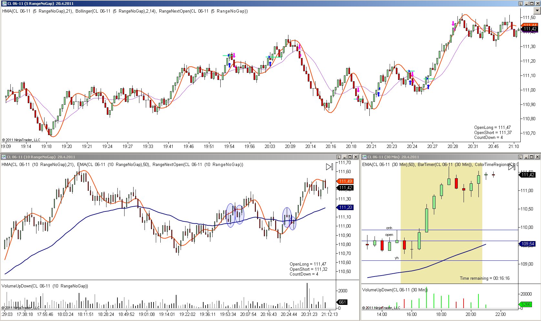Select the RangeNextOpen label in 10 Range chart
The height and width of the screenshot is (321, 541).
198,164
